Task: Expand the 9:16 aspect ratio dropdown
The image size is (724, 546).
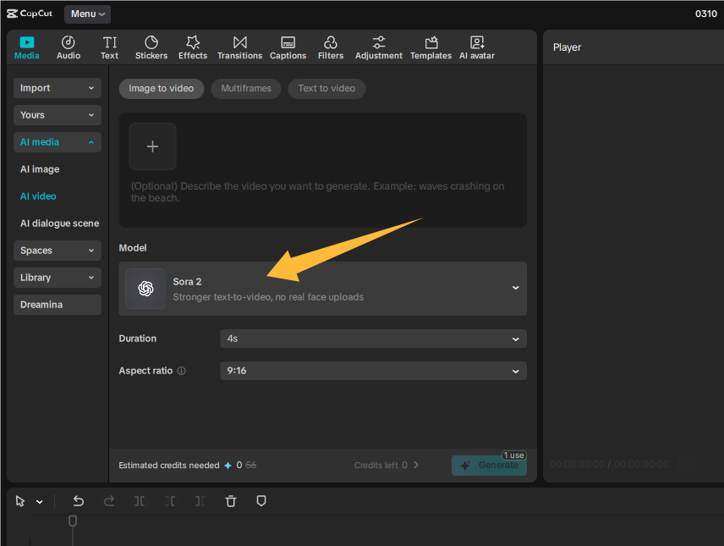Action: click(373, 370)
